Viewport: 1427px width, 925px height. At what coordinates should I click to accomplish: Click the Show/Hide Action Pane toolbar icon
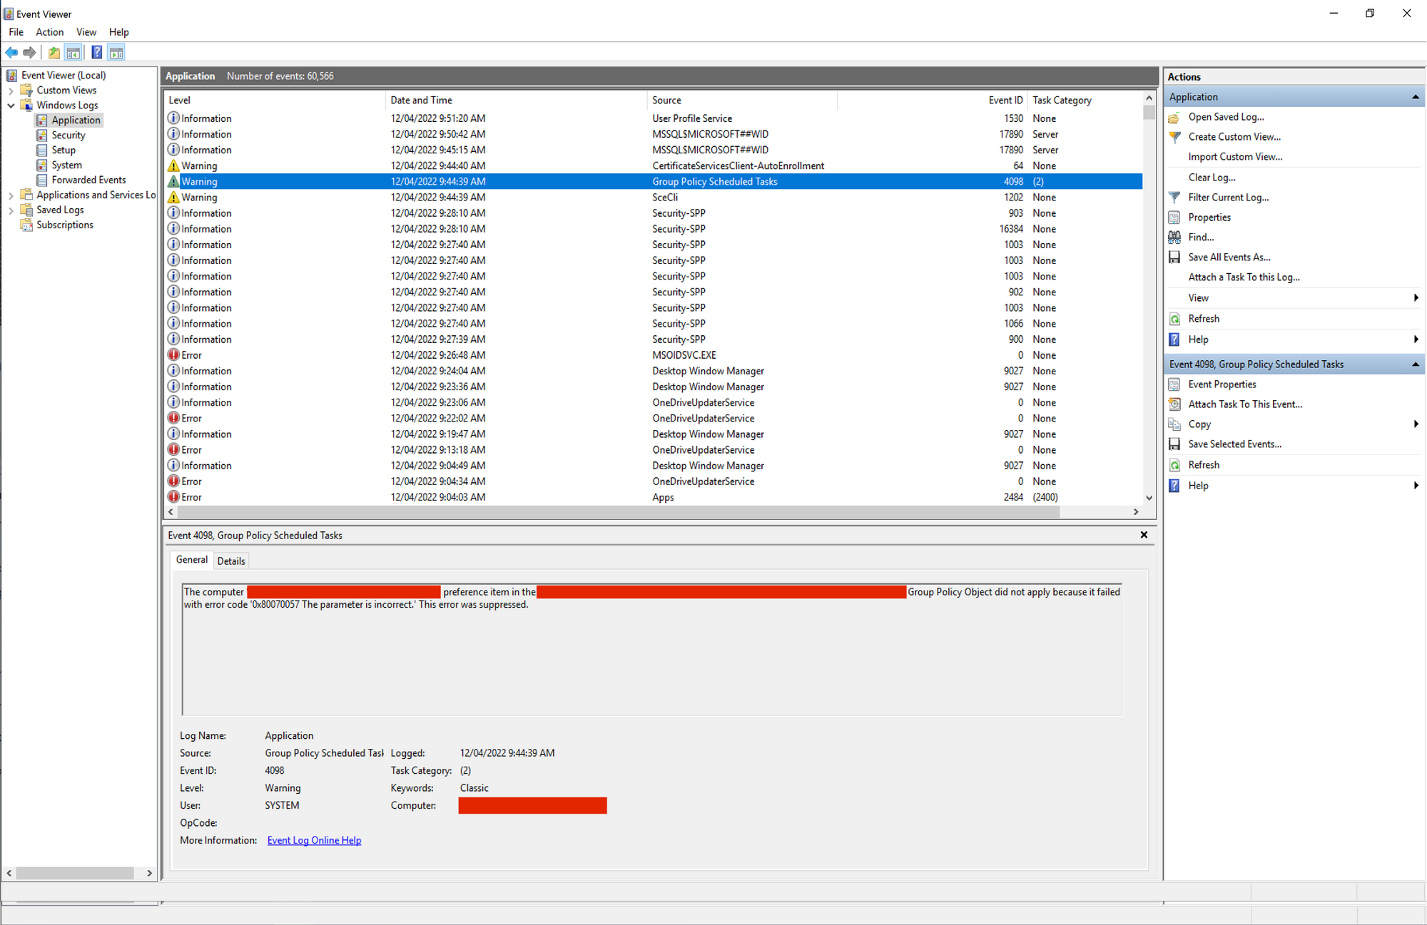(x=116, y=52)
